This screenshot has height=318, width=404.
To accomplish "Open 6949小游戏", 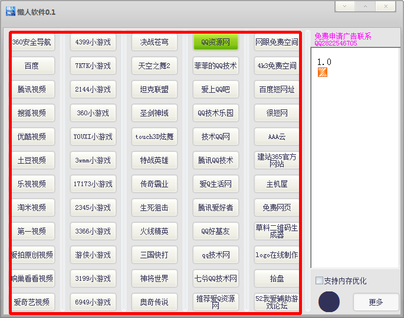I will (93, 302).
